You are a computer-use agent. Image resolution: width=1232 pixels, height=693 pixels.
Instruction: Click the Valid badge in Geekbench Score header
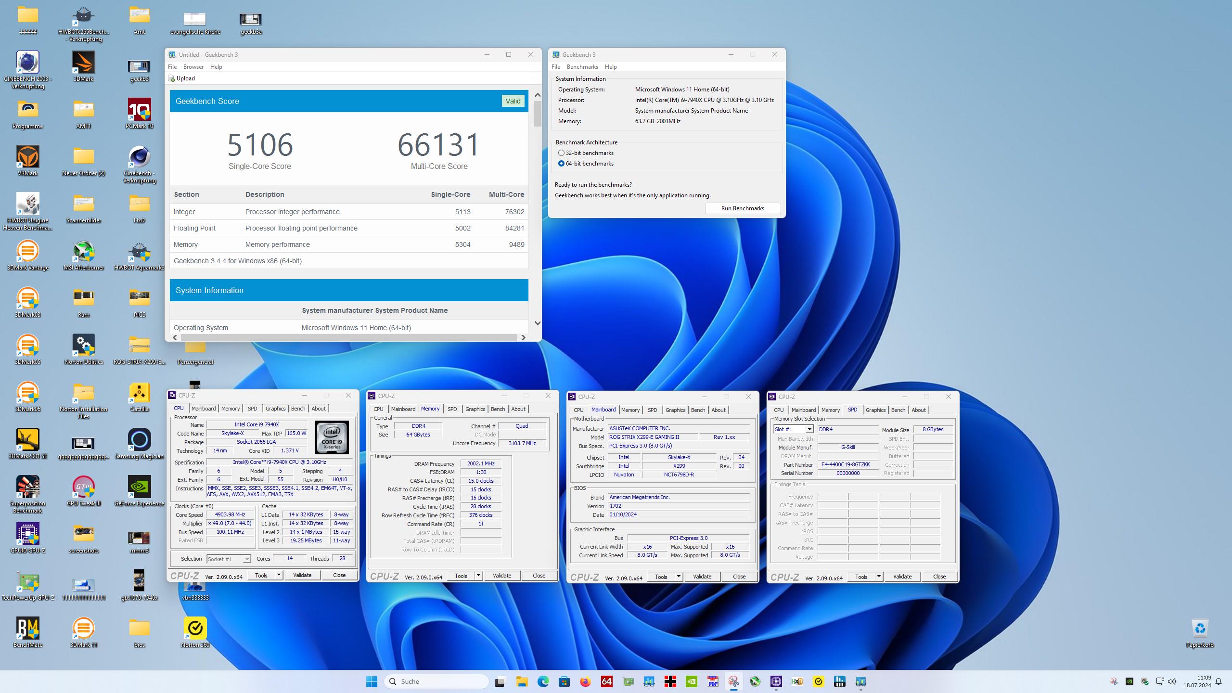513,101
